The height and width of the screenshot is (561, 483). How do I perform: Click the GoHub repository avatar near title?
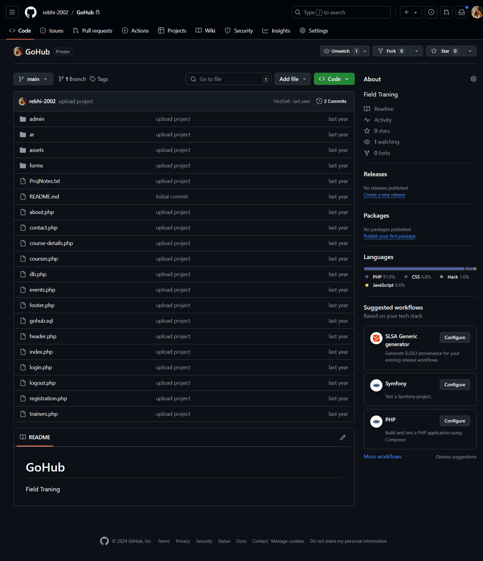[18, 51]
